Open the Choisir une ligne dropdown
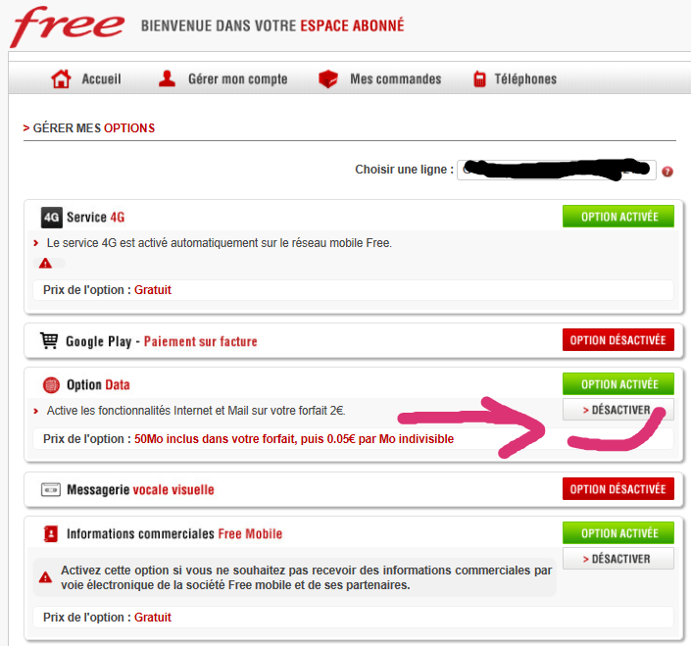The height and width of the screenshot is (646, 691). (556, 170)
